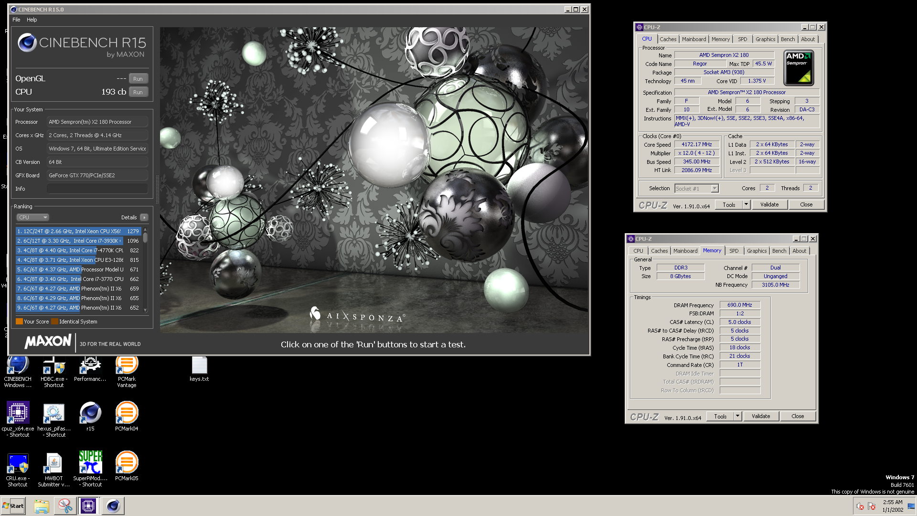Select ranking entry Intel Core i7-4770K
This screenshot has height=516, width=917.
(78, 250)
